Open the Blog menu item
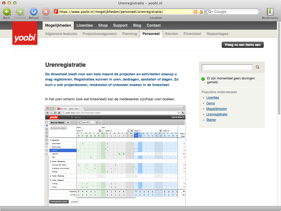281x211 pixels. pyautogui.click(x=137, y=26)
